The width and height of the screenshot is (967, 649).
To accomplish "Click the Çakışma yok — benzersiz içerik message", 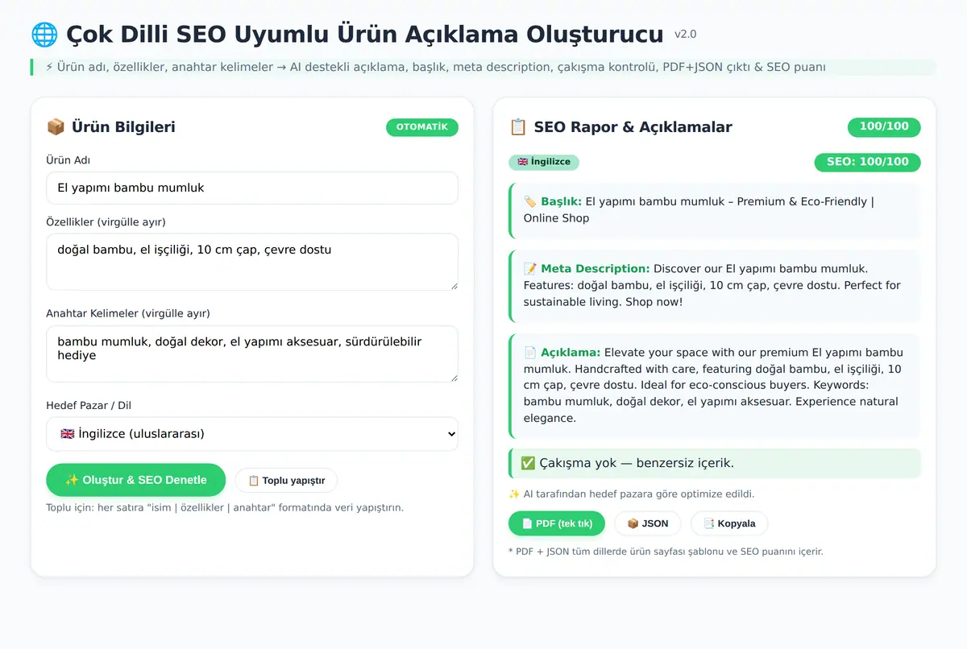I will tap(715, 463).
